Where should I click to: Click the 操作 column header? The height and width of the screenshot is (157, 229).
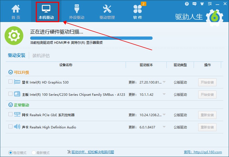click(208, 65)
